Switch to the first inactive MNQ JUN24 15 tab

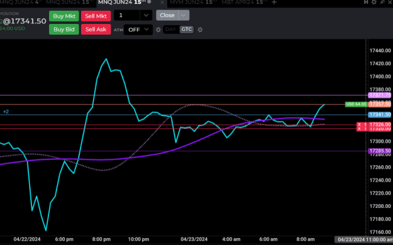point(70,3)
